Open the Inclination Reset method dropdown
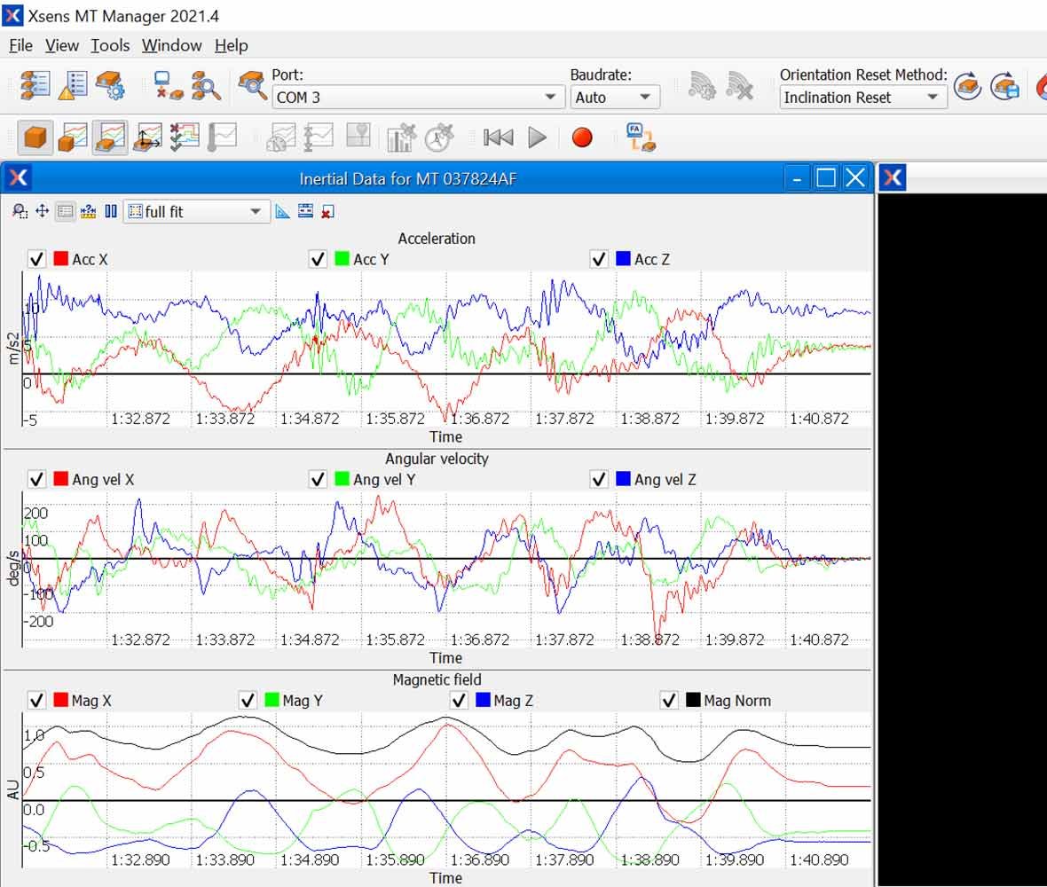Viewport: 1047px width, 887px height. [862, 98]
